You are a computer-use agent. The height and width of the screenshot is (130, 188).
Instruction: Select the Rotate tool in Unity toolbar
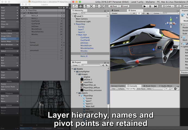tap(86, 6)
